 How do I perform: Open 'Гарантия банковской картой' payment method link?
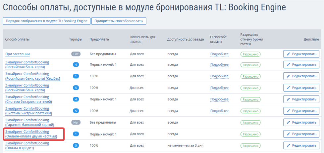point(29,123)
